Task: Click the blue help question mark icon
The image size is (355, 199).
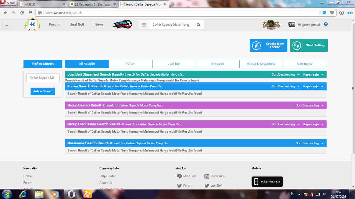Action: tap(326, 24)
